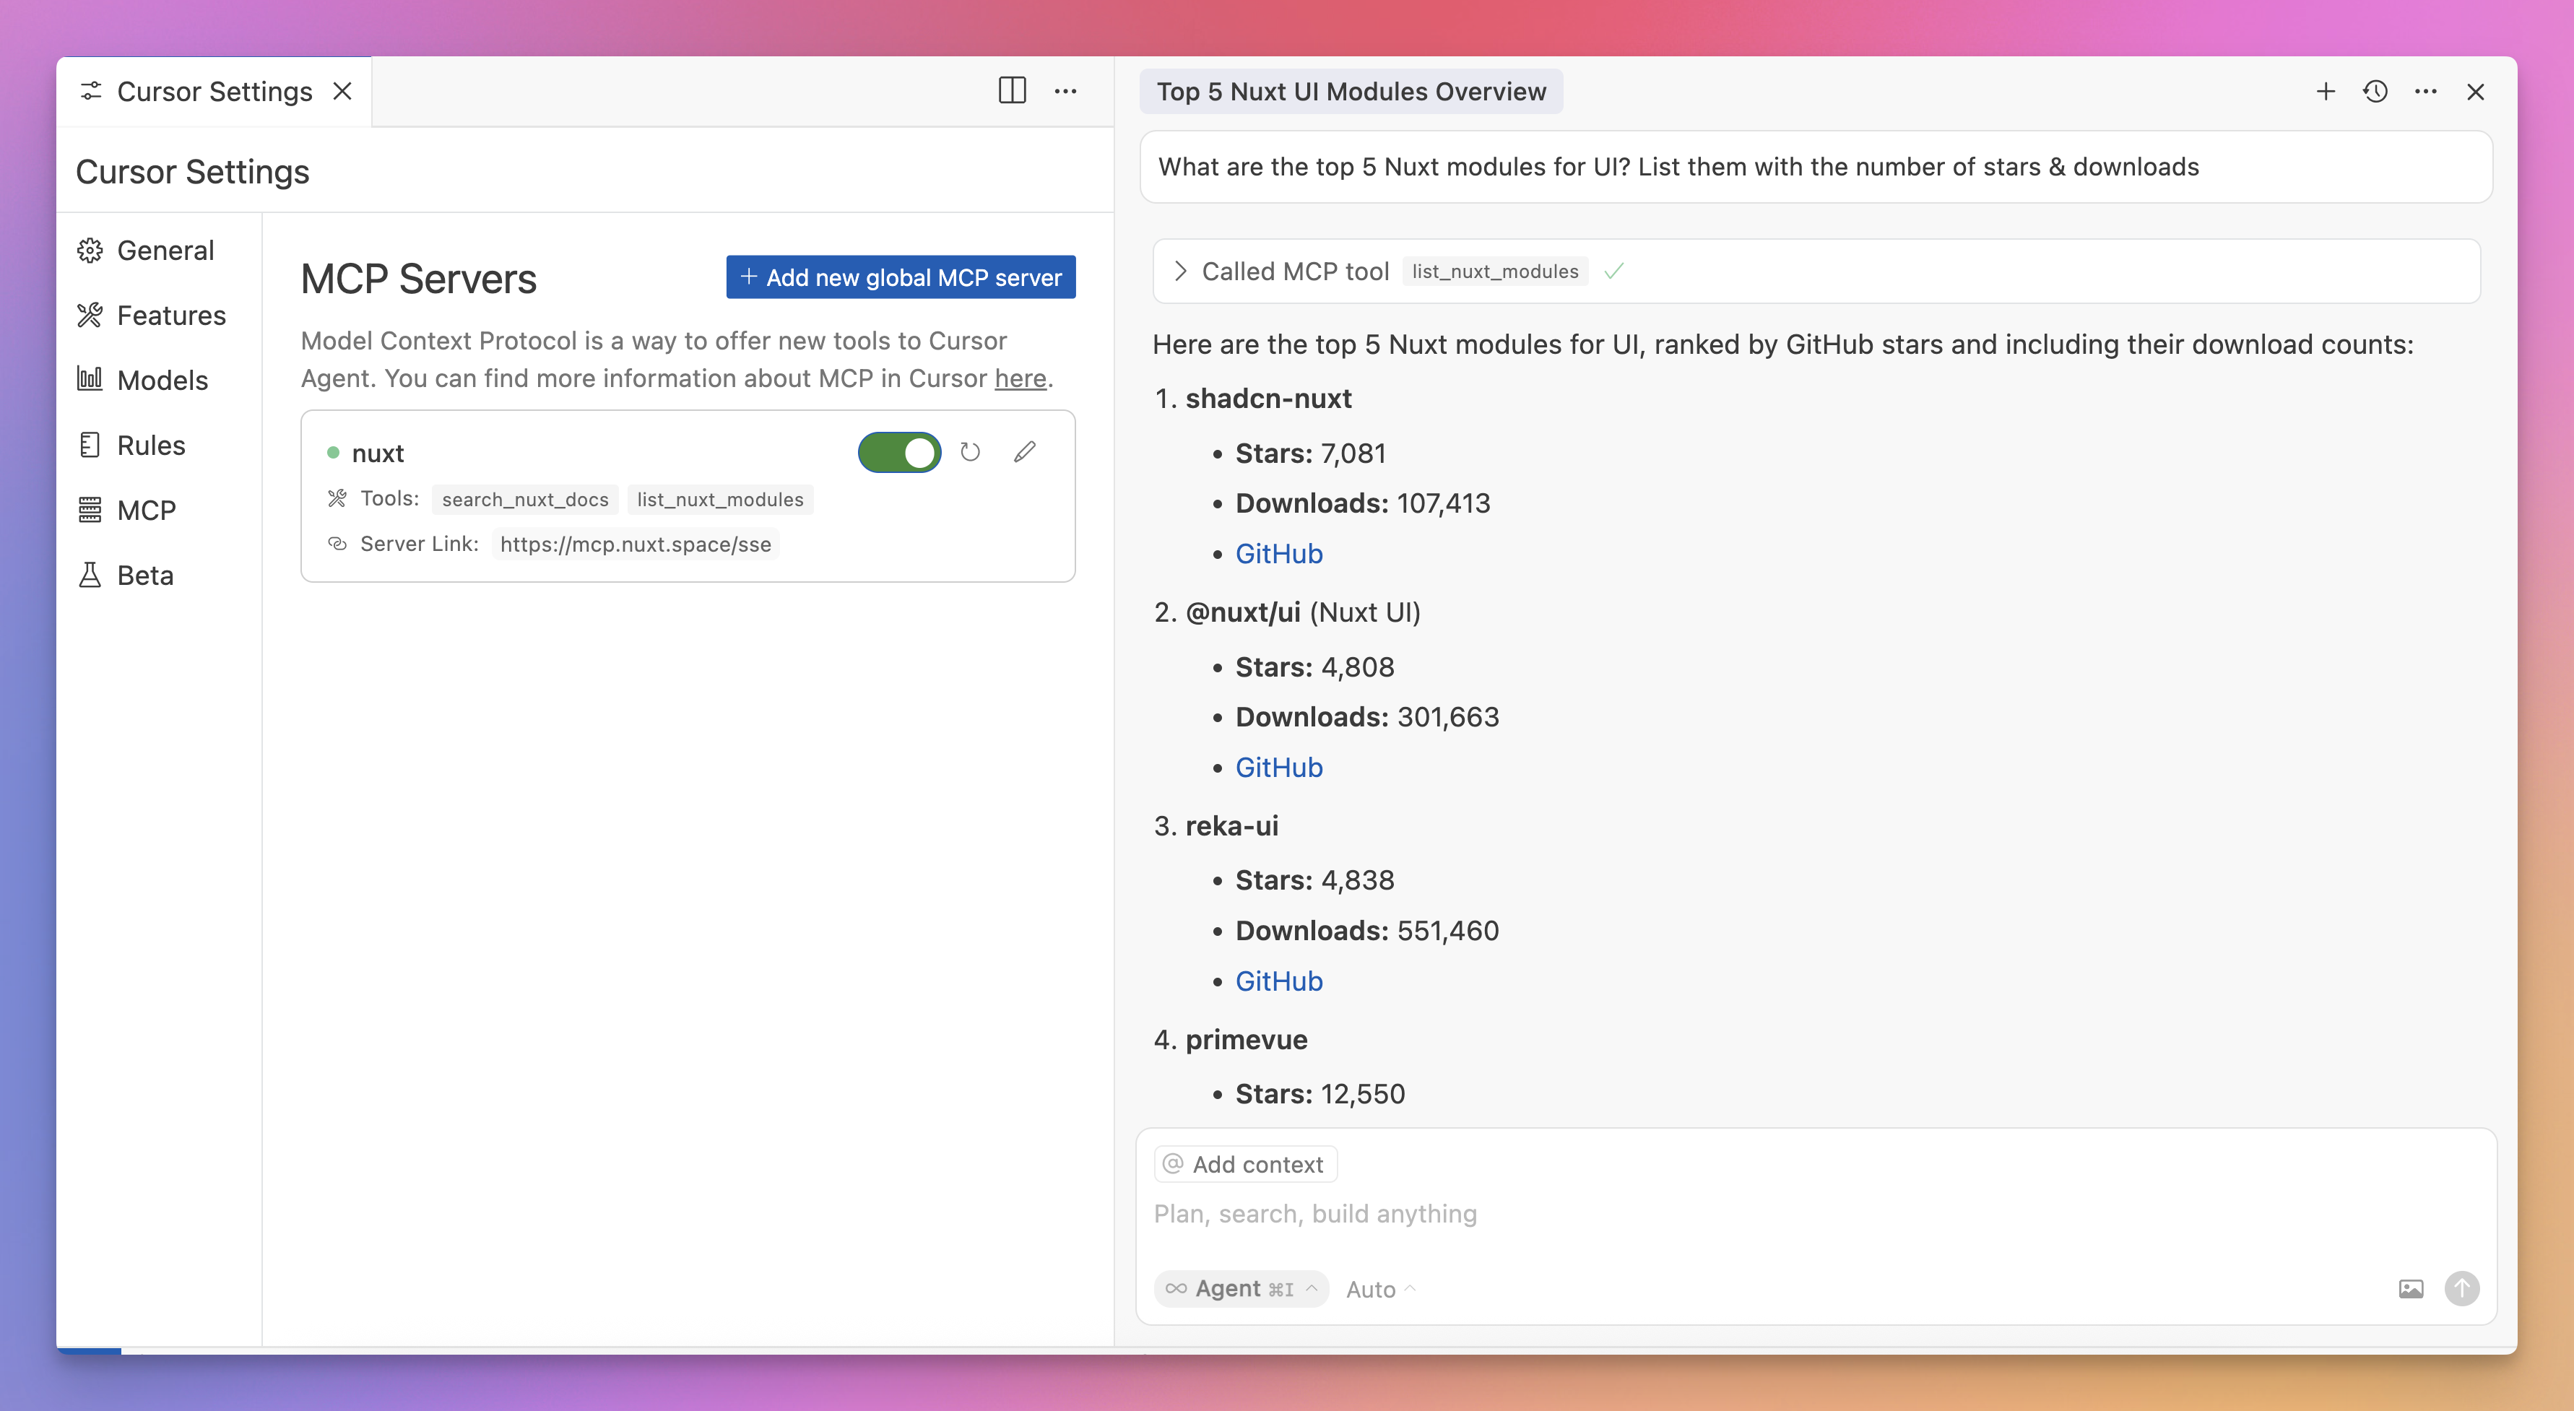Open chat history clock icon
The width and height of the screenshot is (2574, 1411).
tap(2375, 92)
